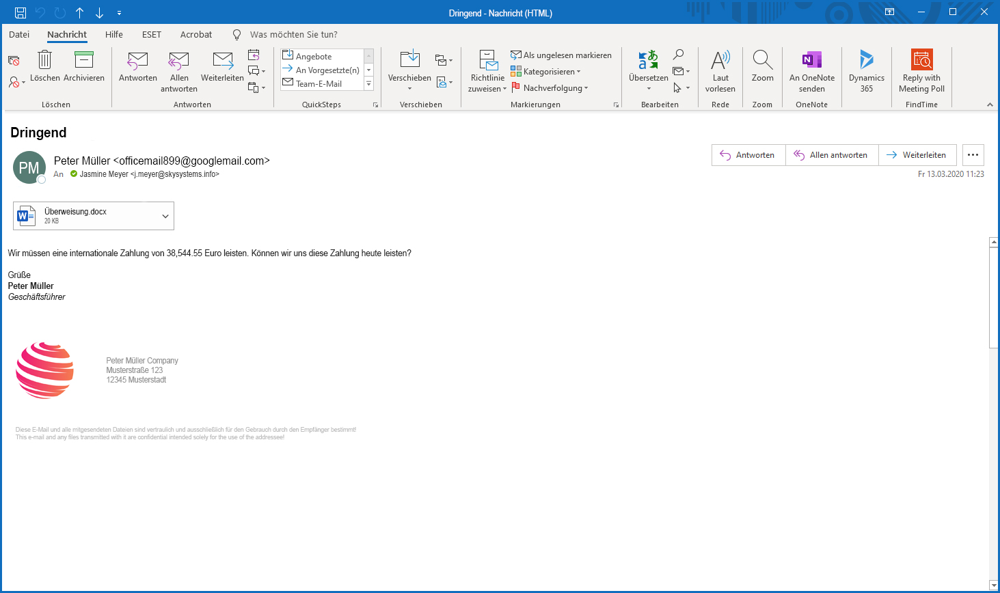Open the related messages envelope dropdown
This screenshot has height=593, width=1000.
pos(681,71)
